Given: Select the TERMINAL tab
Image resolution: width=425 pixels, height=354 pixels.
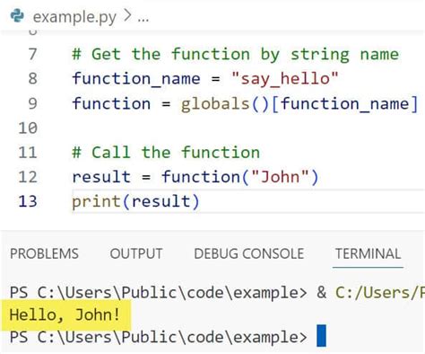Looking at the screenshot, I should [368, 253].
